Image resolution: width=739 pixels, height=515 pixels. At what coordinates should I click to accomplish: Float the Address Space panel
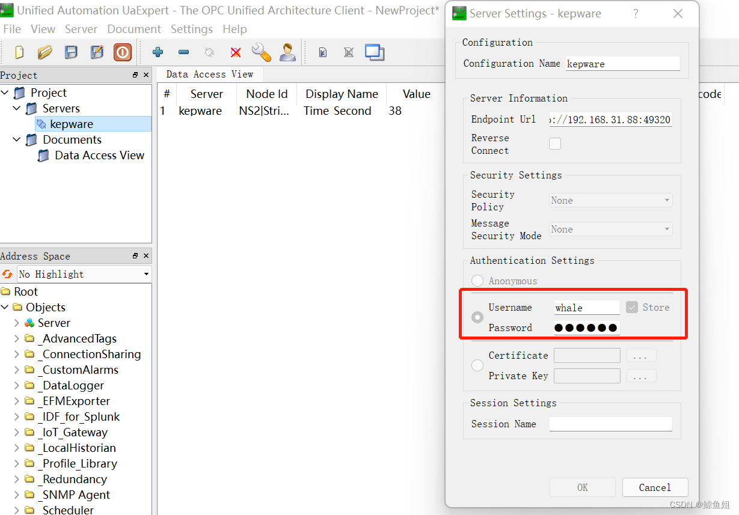135,256
